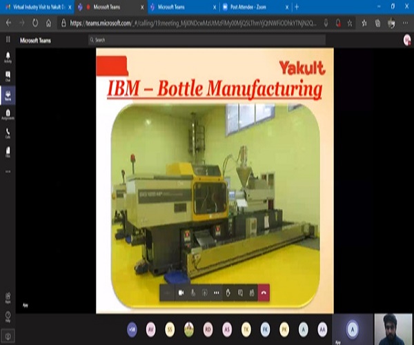The width and height of the screenshot is (414, 345).
Task: Open the Teams app launcher grid
Action: tap(8, 39)
